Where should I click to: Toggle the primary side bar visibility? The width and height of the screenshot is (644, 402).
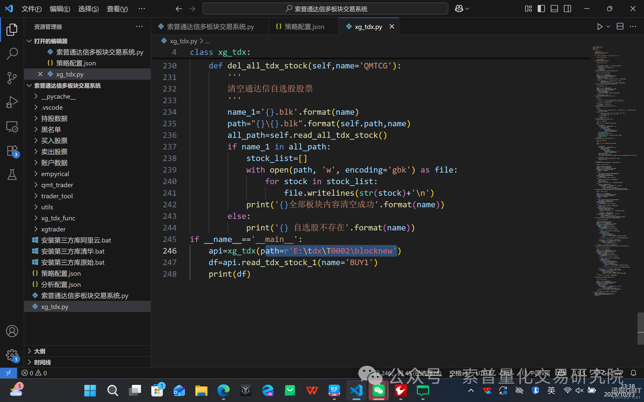(541, 9)
